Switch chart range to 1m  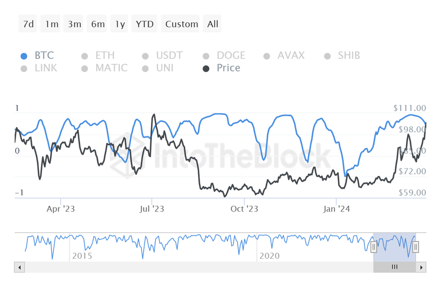point(51,24)
